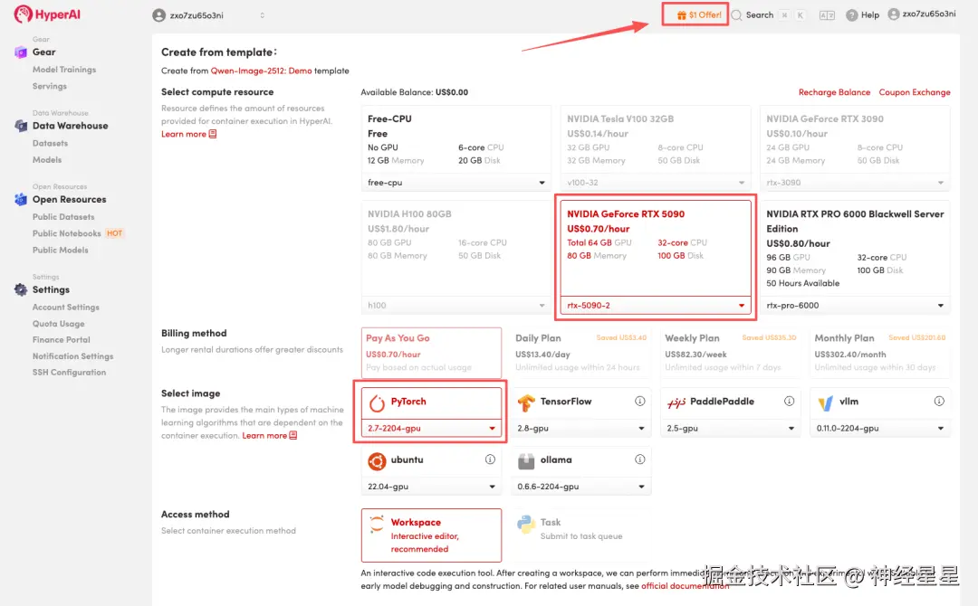This screenshot has height=606, width=978.
Task: Click the Coupon Exchange link
Action: point(915,92)
